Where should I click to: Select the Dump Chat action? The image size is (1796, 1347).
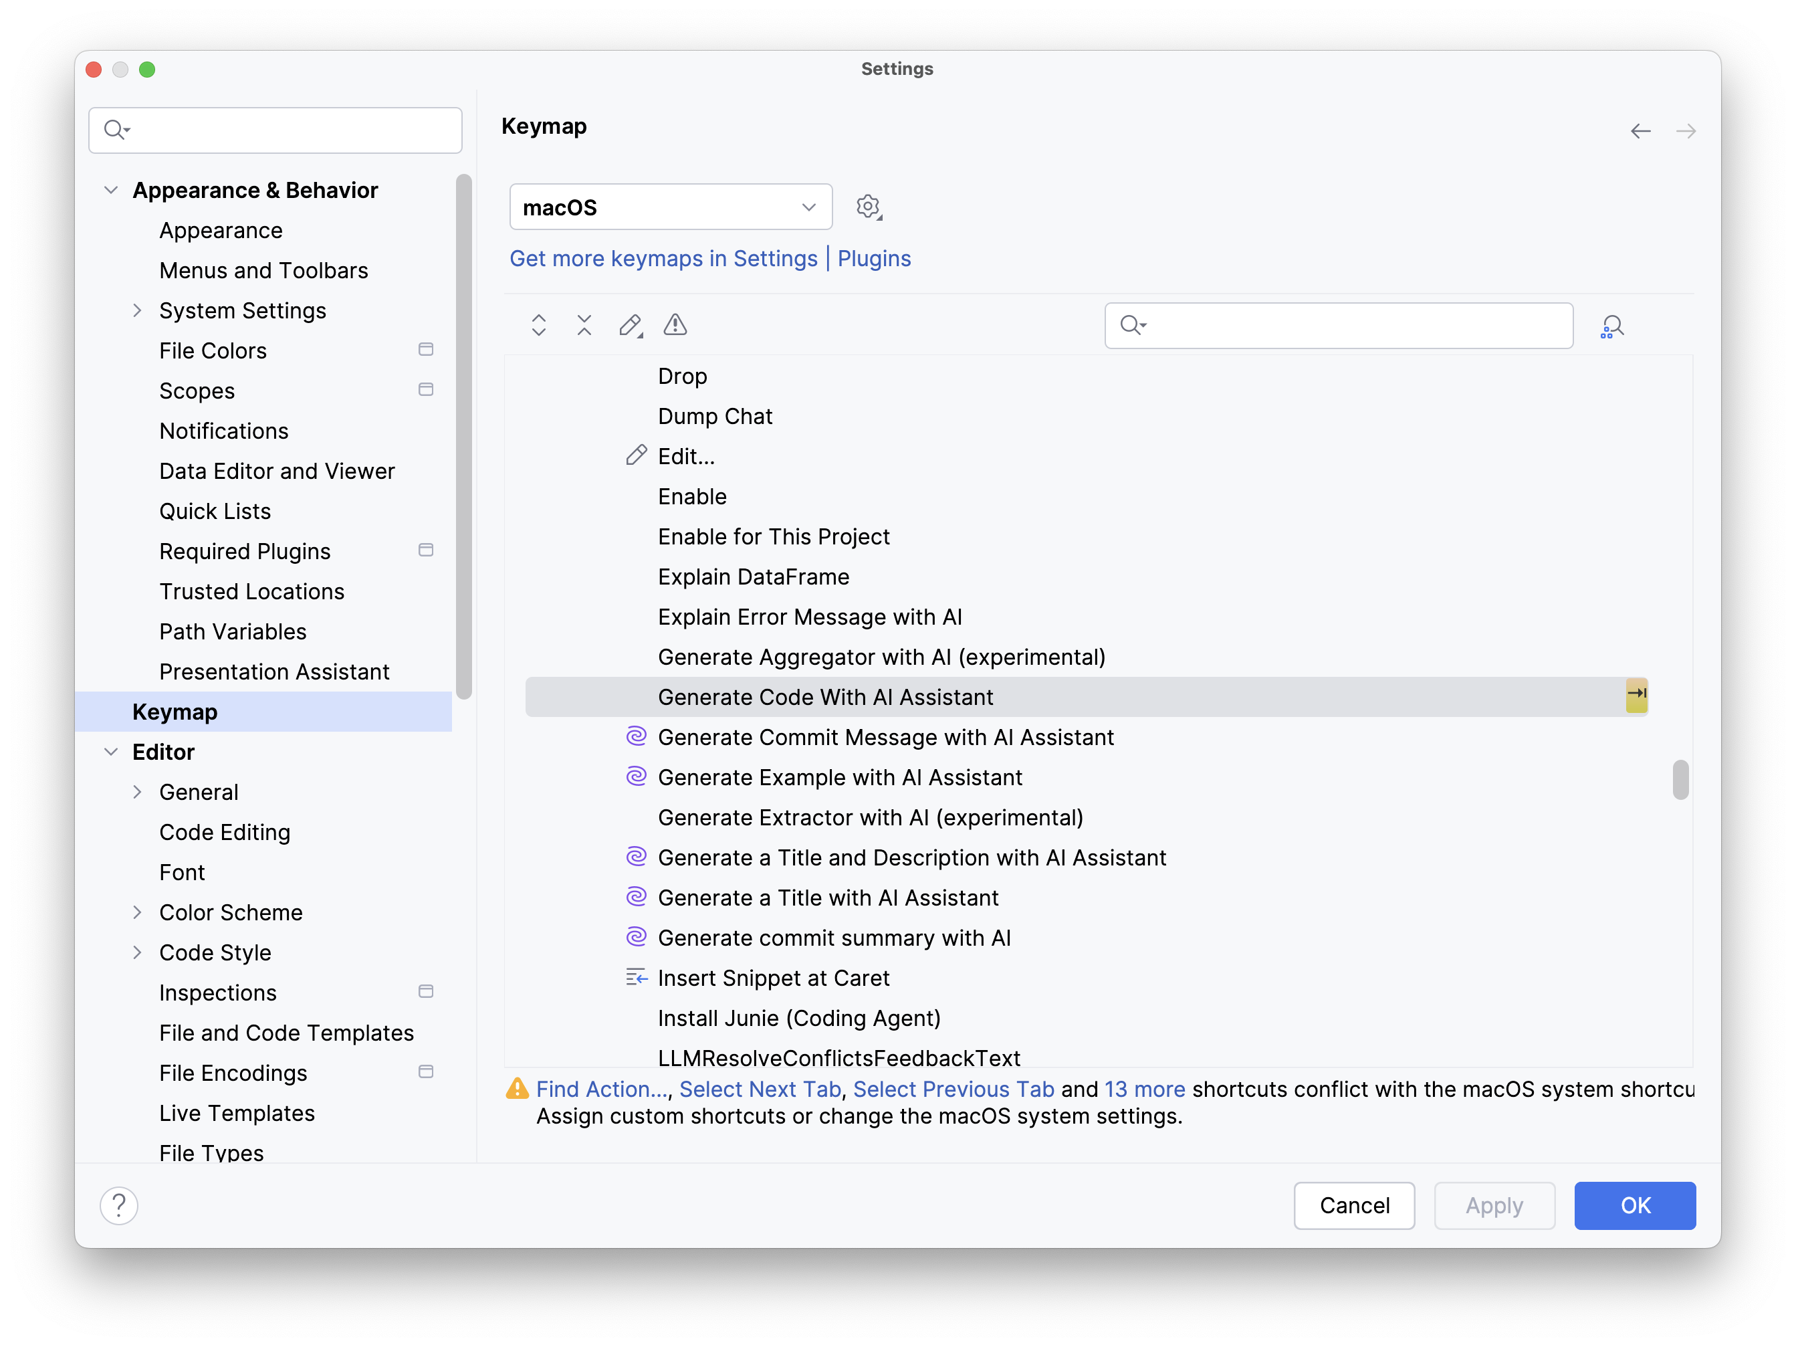pyautogui.click(x=715, y=417)
